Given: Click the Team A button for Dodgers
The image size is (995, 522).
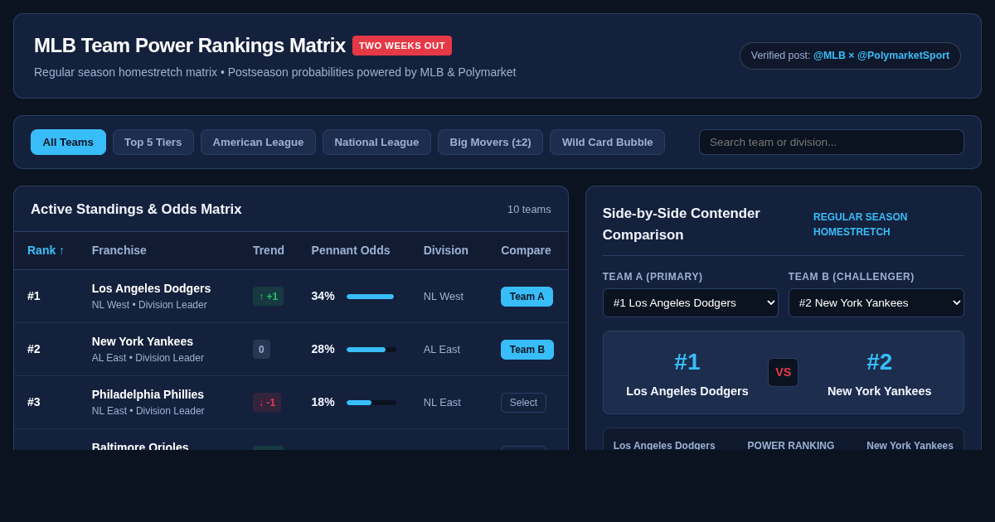Looking at the screenshot, I should pyautogui.click(x=527, y=297).
